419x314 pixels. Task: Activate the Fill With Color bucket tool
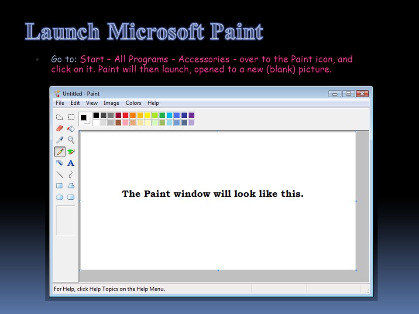click(x=71, y=129)
